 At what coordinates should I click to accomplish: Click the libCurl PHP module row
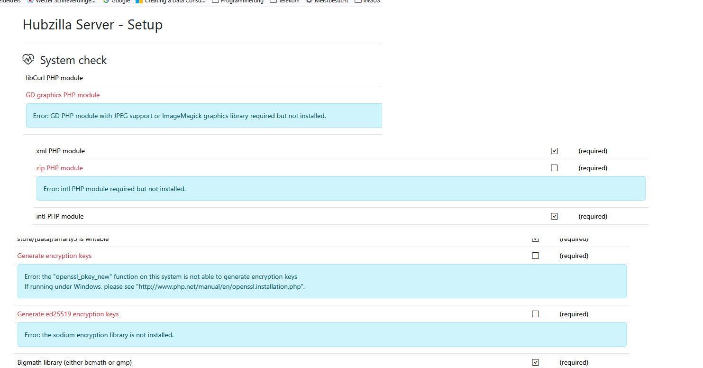(54, 78)
